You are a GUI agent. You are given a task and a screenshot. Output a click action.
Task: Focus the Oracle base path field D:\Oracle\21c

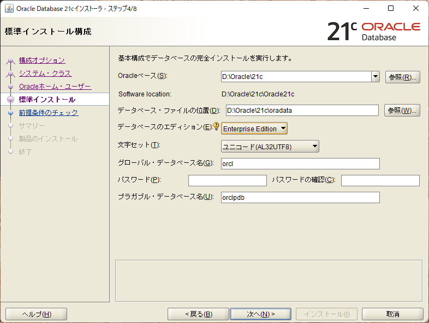point(296,77)
